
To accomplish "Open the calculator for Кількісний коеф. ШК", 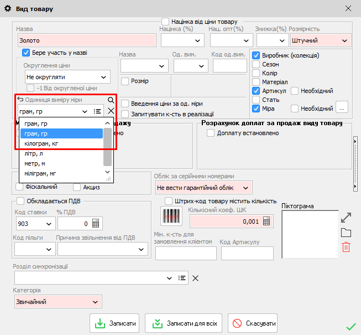I will tap(267, 221).
